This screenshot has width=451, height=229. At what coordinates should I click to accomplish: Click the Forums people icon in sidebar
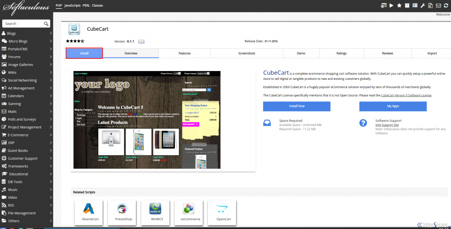[4, 57]
